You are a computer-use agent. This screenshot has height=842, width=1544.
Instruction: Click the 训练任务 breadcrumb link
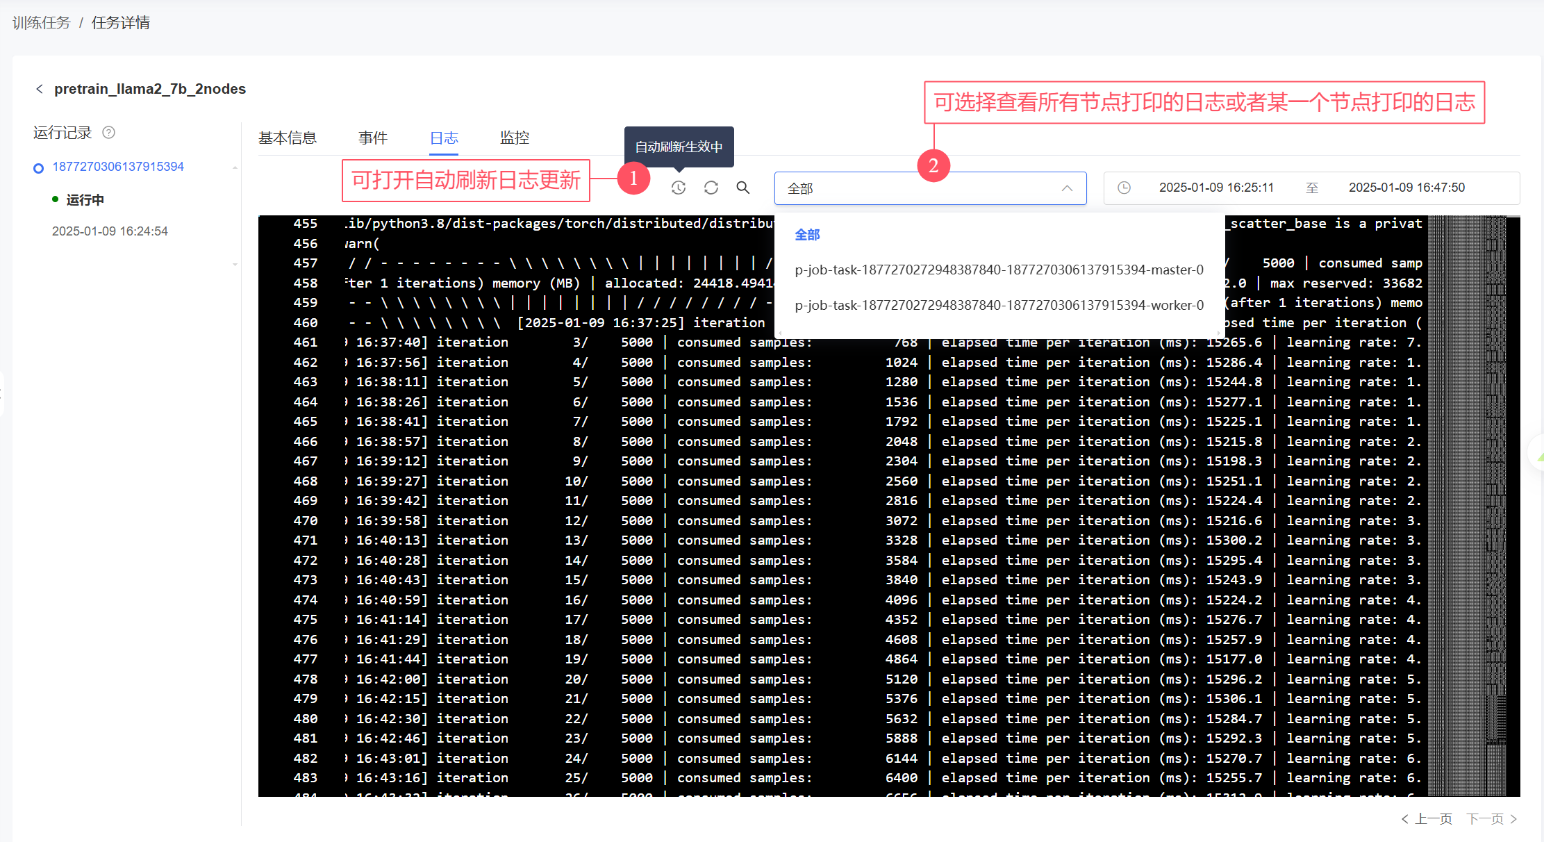click(42, 23)
